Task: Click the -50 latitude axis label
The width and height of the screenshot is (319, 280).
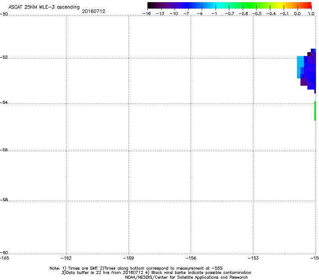Action: (4, 14)
